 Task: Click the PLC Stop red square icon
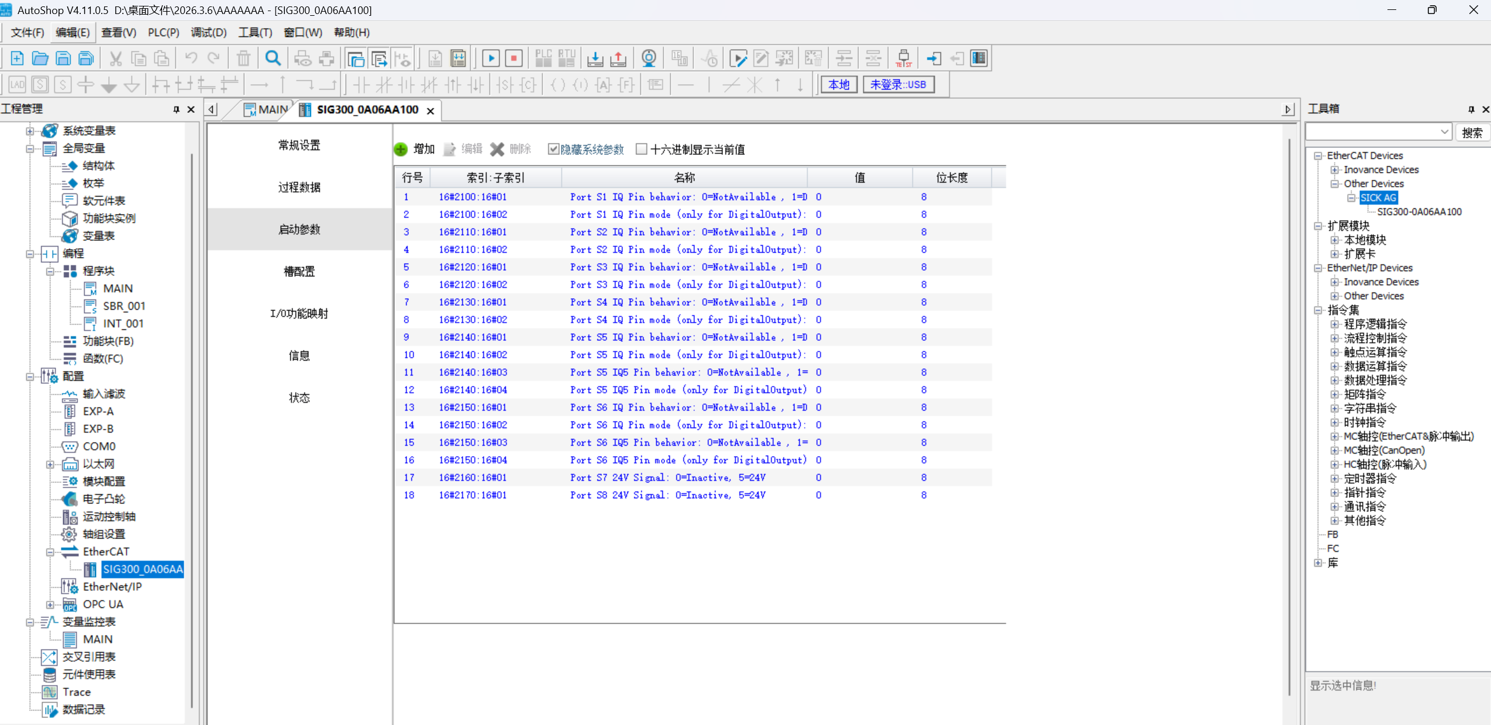click(x=514, y=58)
